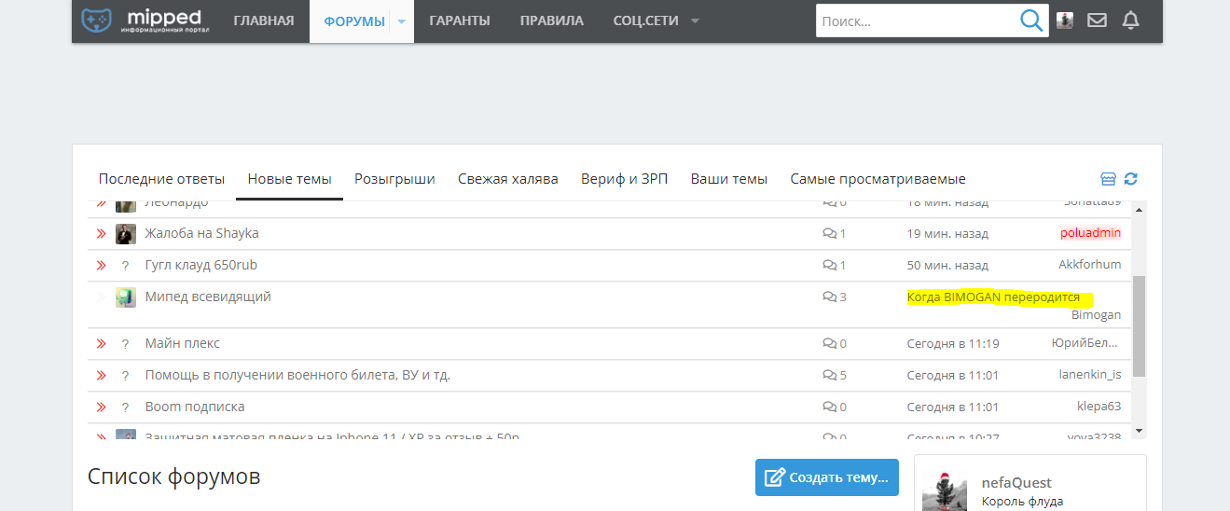Go to ГЛАВНАЯ page
This screenshot has height=511, width=1230.
click(x=264, y=21)
